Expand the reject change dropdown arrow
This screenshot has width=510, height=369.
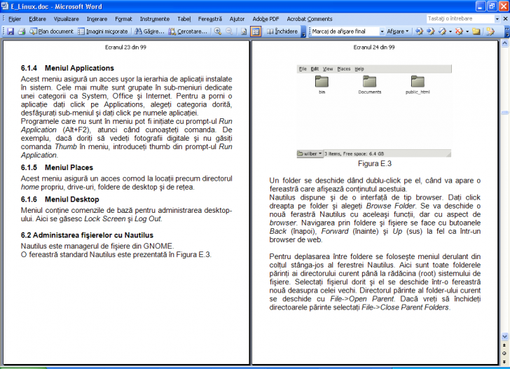[x=467, y=32]
